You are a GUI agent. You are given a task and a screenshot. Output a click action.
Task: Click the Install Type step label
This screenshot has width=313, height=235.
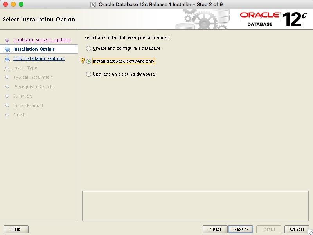(25, 68)
